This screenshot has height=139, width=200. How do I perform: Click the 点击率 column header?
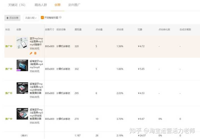[120, 29]
